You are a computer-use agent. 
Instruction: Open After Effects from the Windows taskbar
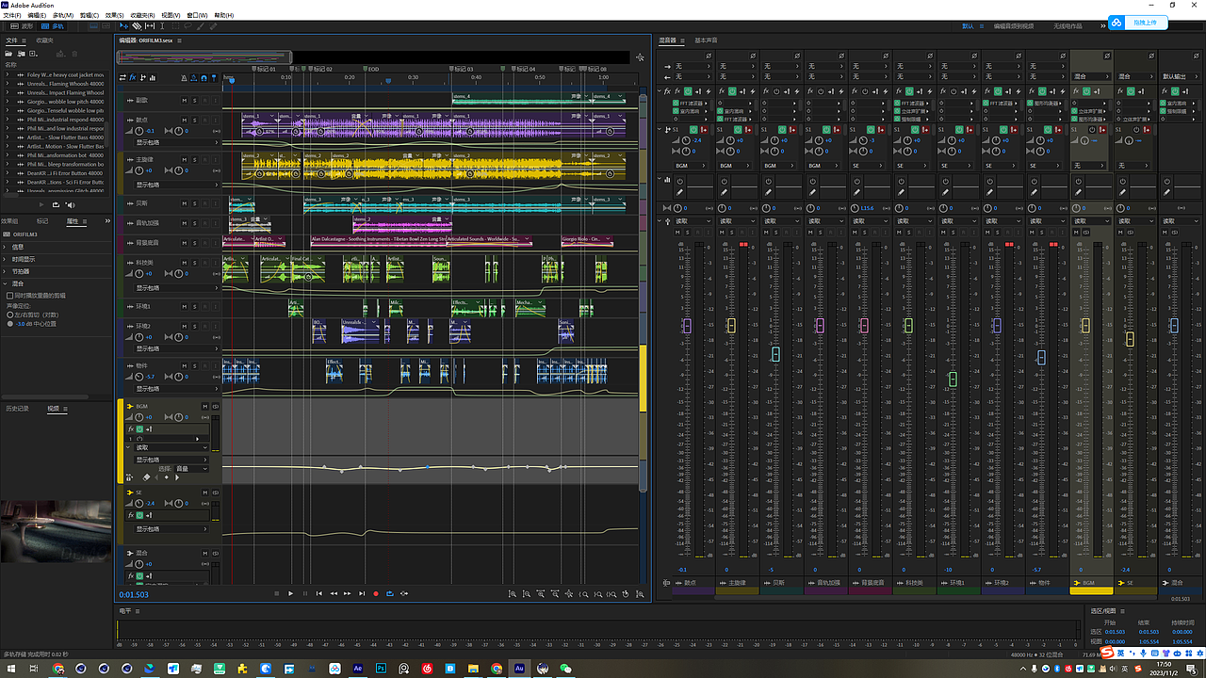point(358,668)
